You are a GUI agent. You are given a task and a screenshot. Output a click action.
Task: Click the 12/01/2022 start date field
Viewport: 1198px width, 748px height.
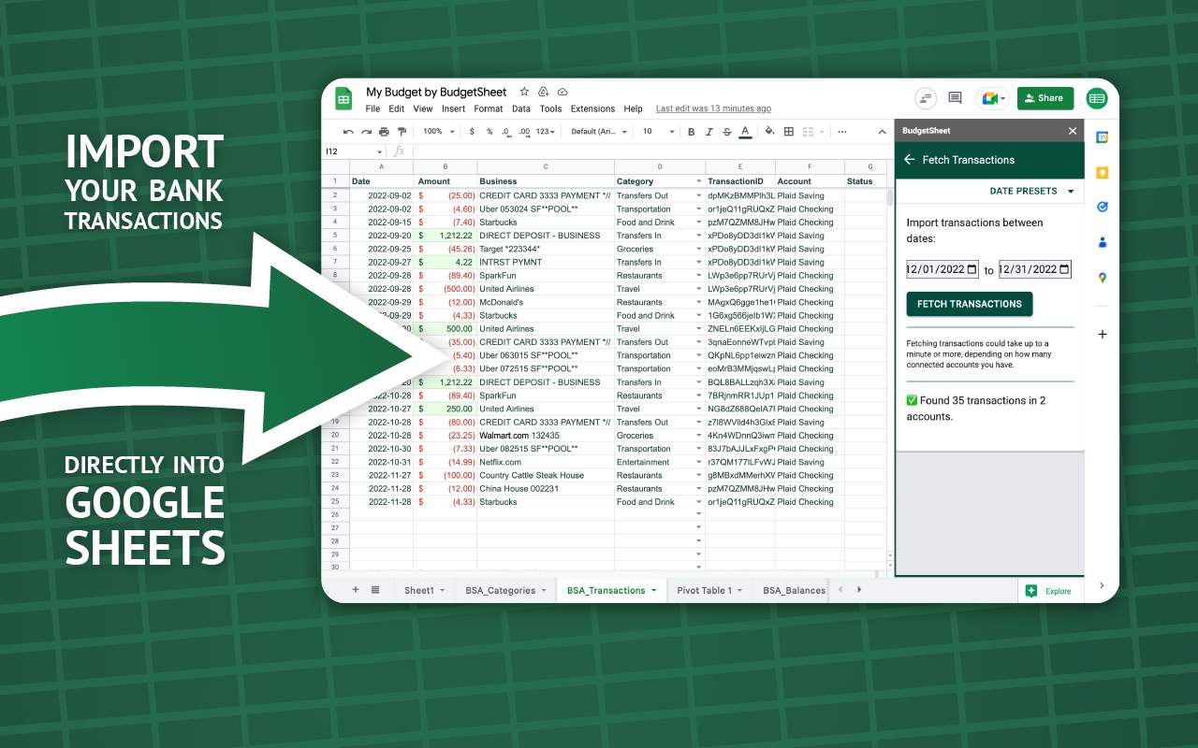pyautogui.click(x=941, y=269)
